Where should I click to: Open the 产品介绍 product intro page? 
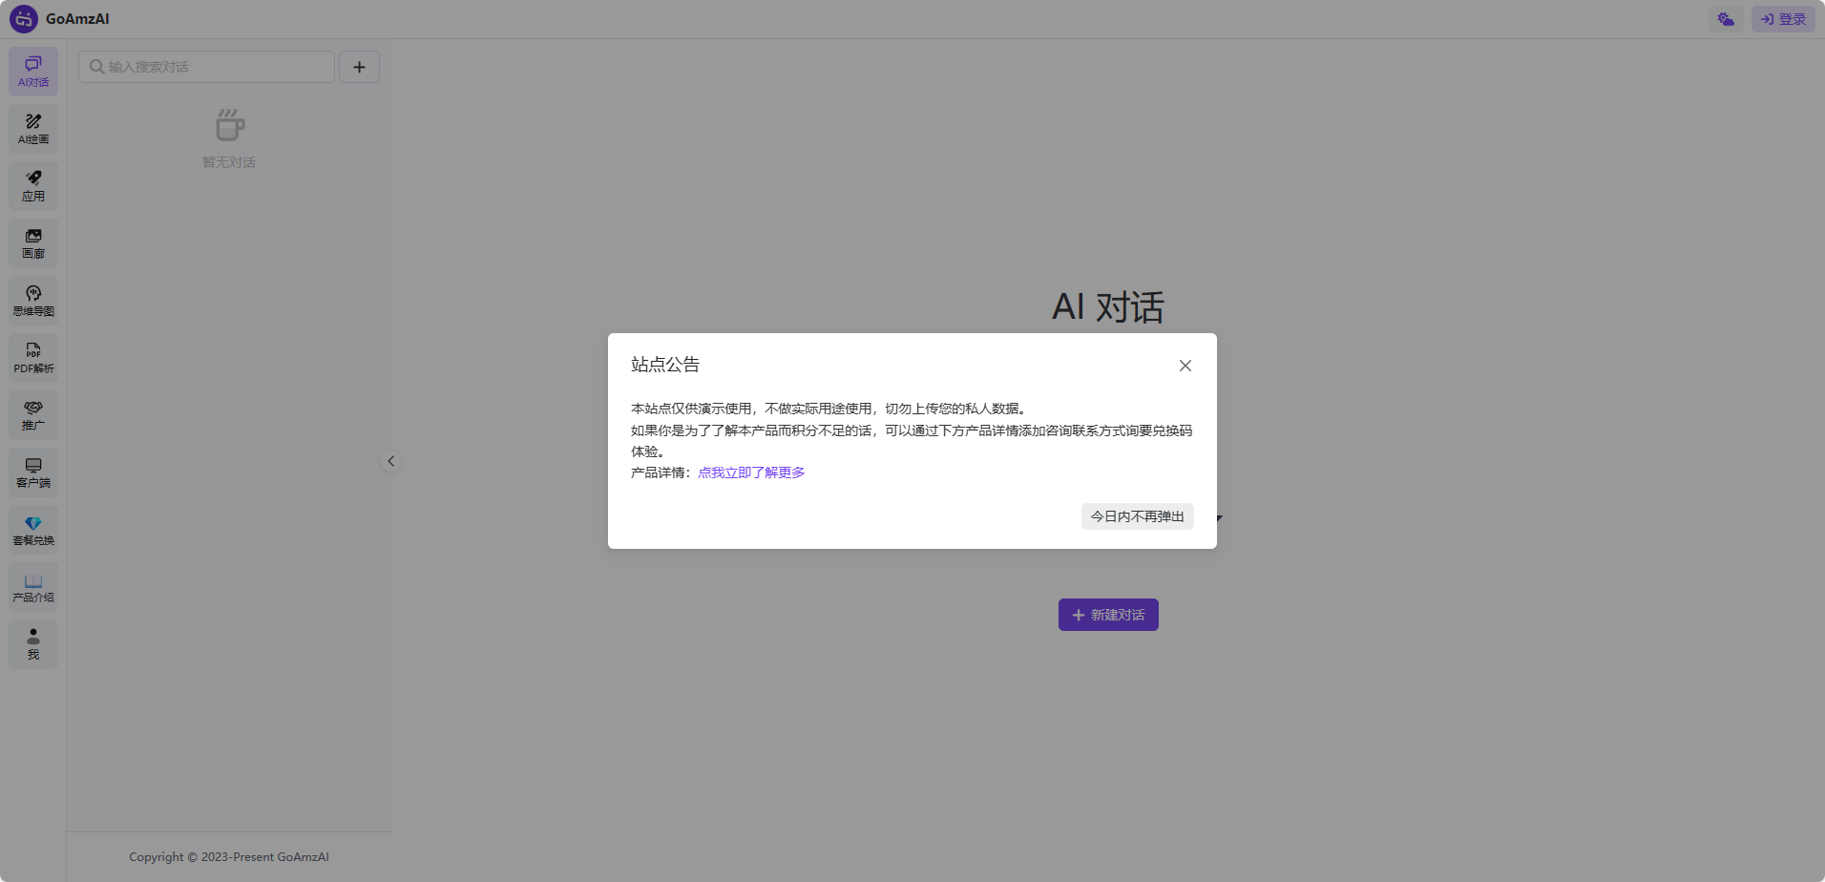(x=33, y=587)
